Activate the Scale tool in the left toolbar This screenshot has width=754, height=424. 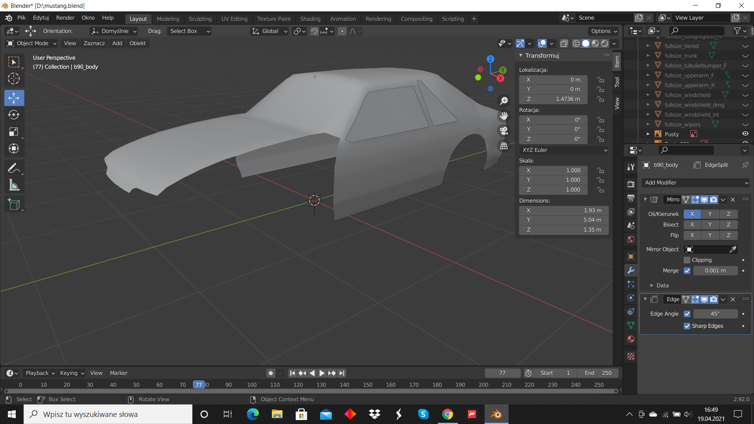pyautogui.click(x=14, y=132)
